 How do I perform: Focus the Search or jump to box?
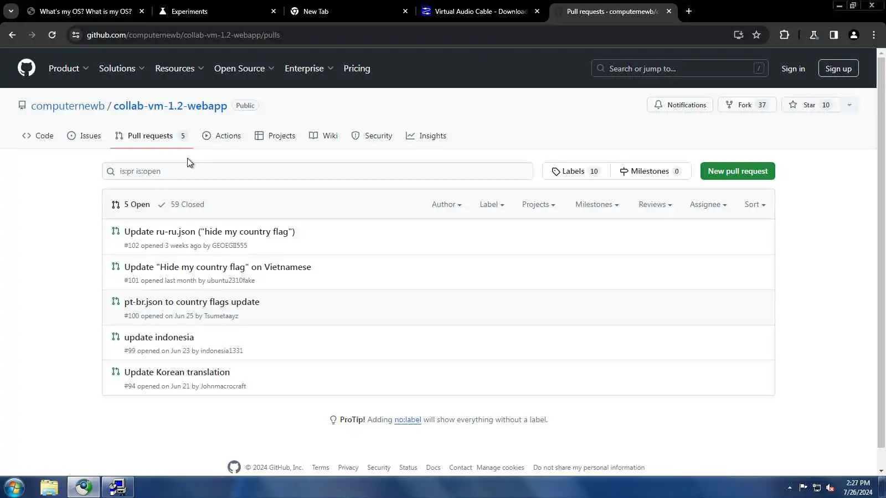pyautogui.click(x=680, y=69)
